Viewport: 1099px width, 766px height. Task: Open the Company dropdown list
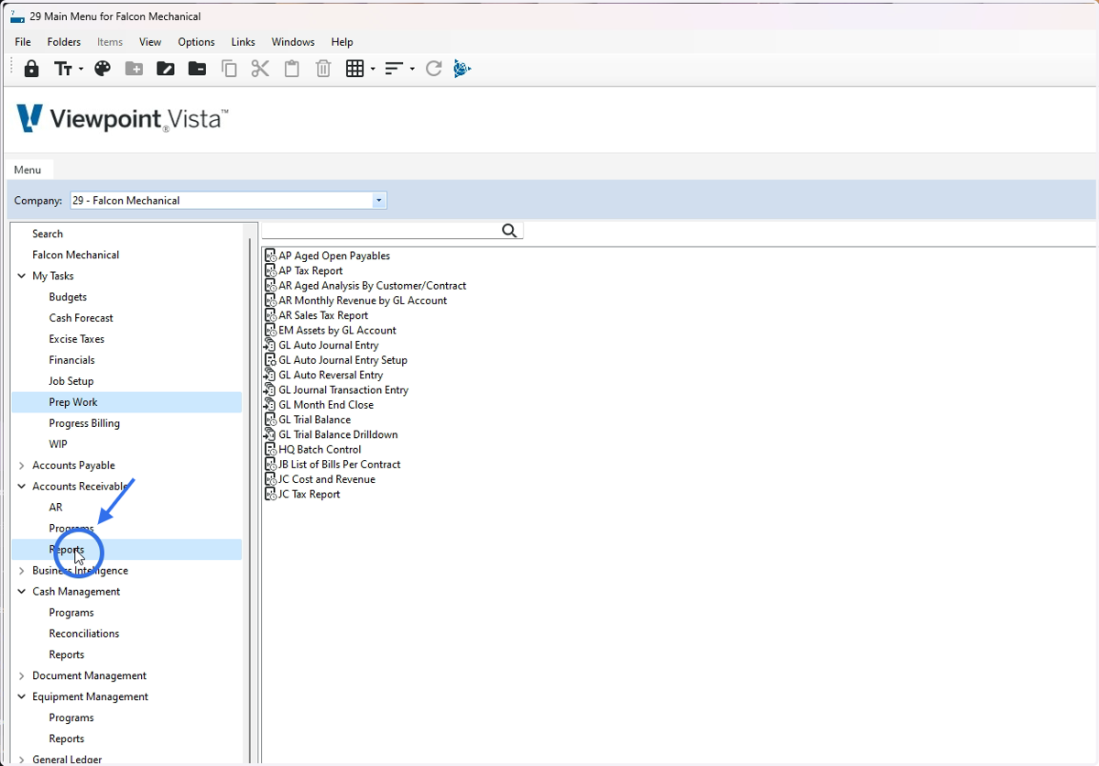378,201
